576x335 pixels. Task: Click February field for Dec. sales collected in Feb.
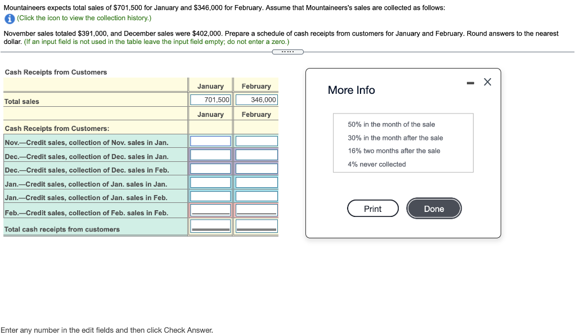tap(256, 169)
